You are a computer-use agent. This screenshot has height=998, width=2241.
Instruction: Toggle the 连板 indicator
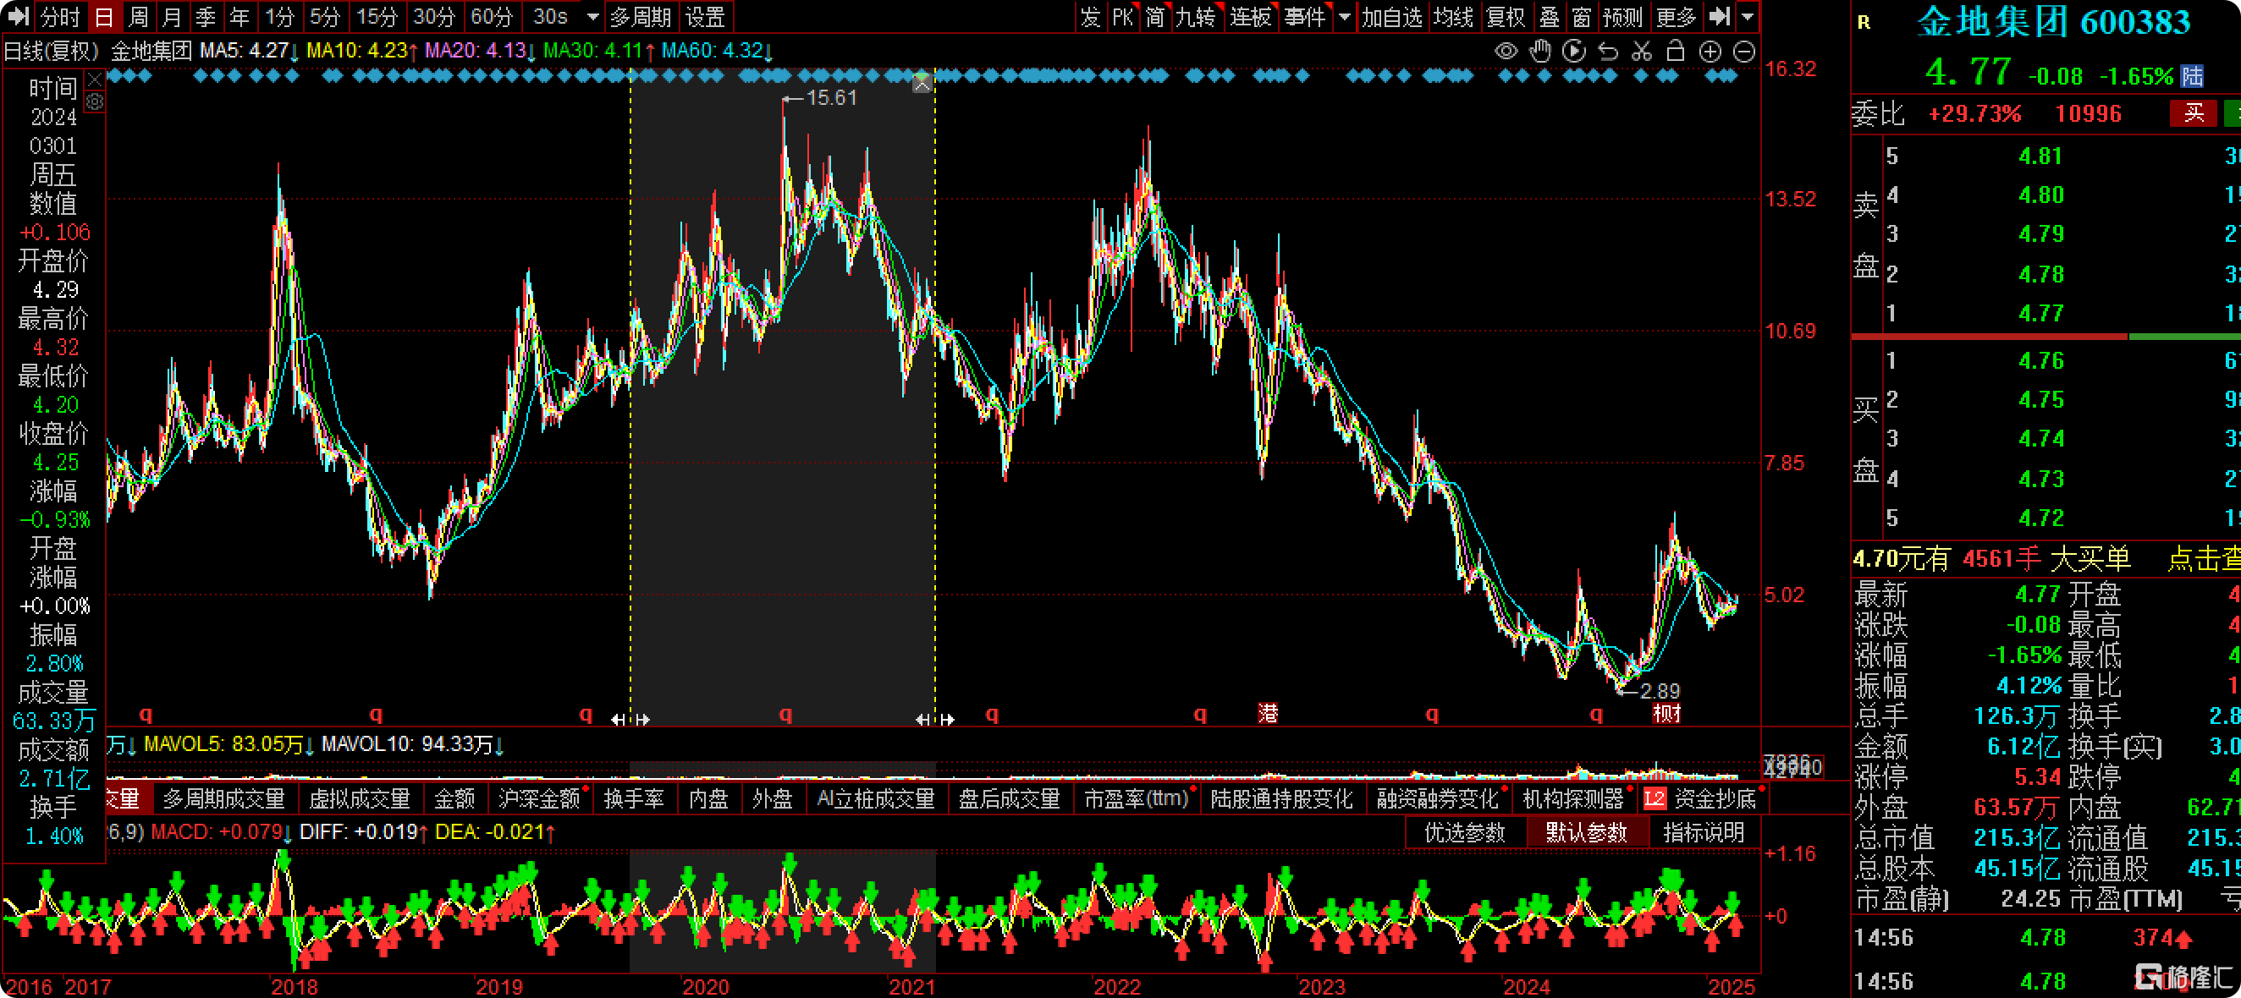coord(1250,17)
